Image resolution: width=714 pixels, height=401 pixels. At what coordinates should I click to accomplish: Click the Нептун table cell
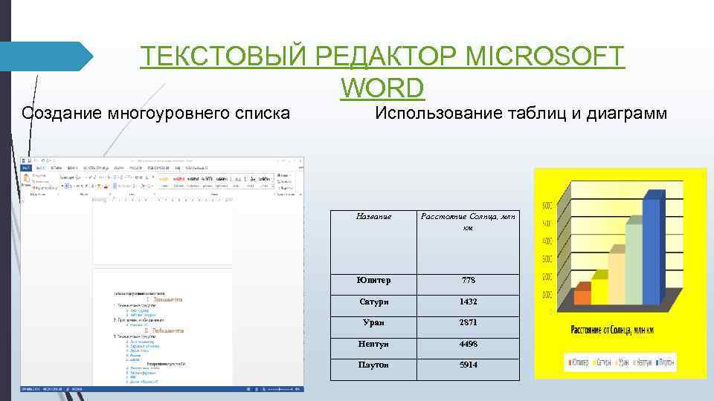click(373, 349)
